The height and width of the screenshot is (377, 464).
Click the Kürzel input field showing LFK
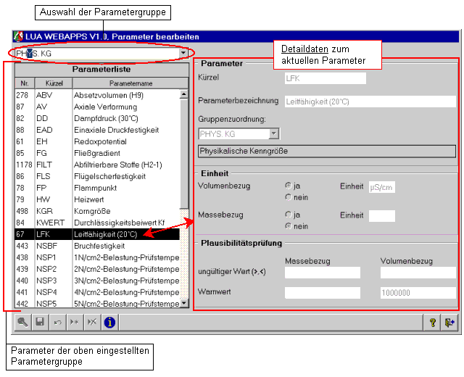[324, 78]
